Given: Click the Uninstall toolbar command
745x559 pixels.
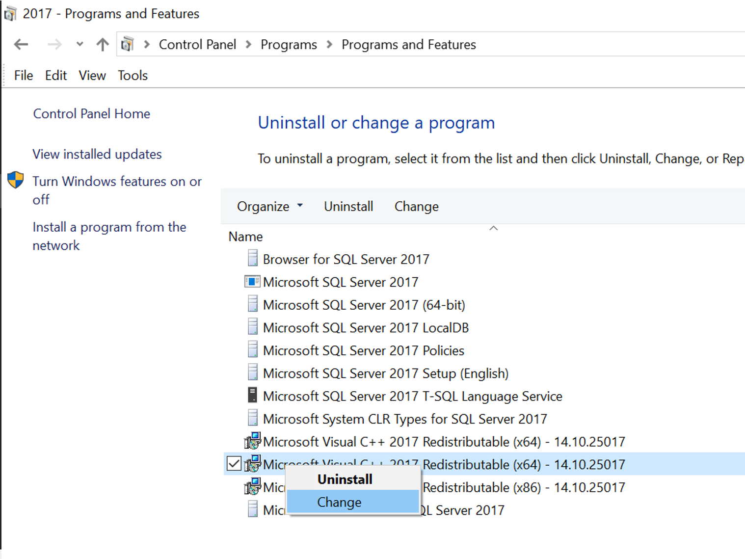Looking at the screenshot, I should tap(348, 206).
